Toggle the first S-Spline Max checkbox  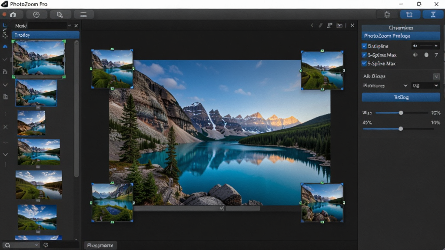(x=365, y=55)
